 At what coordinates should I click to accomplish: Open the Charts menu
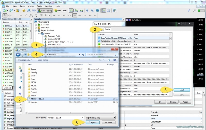31,6
